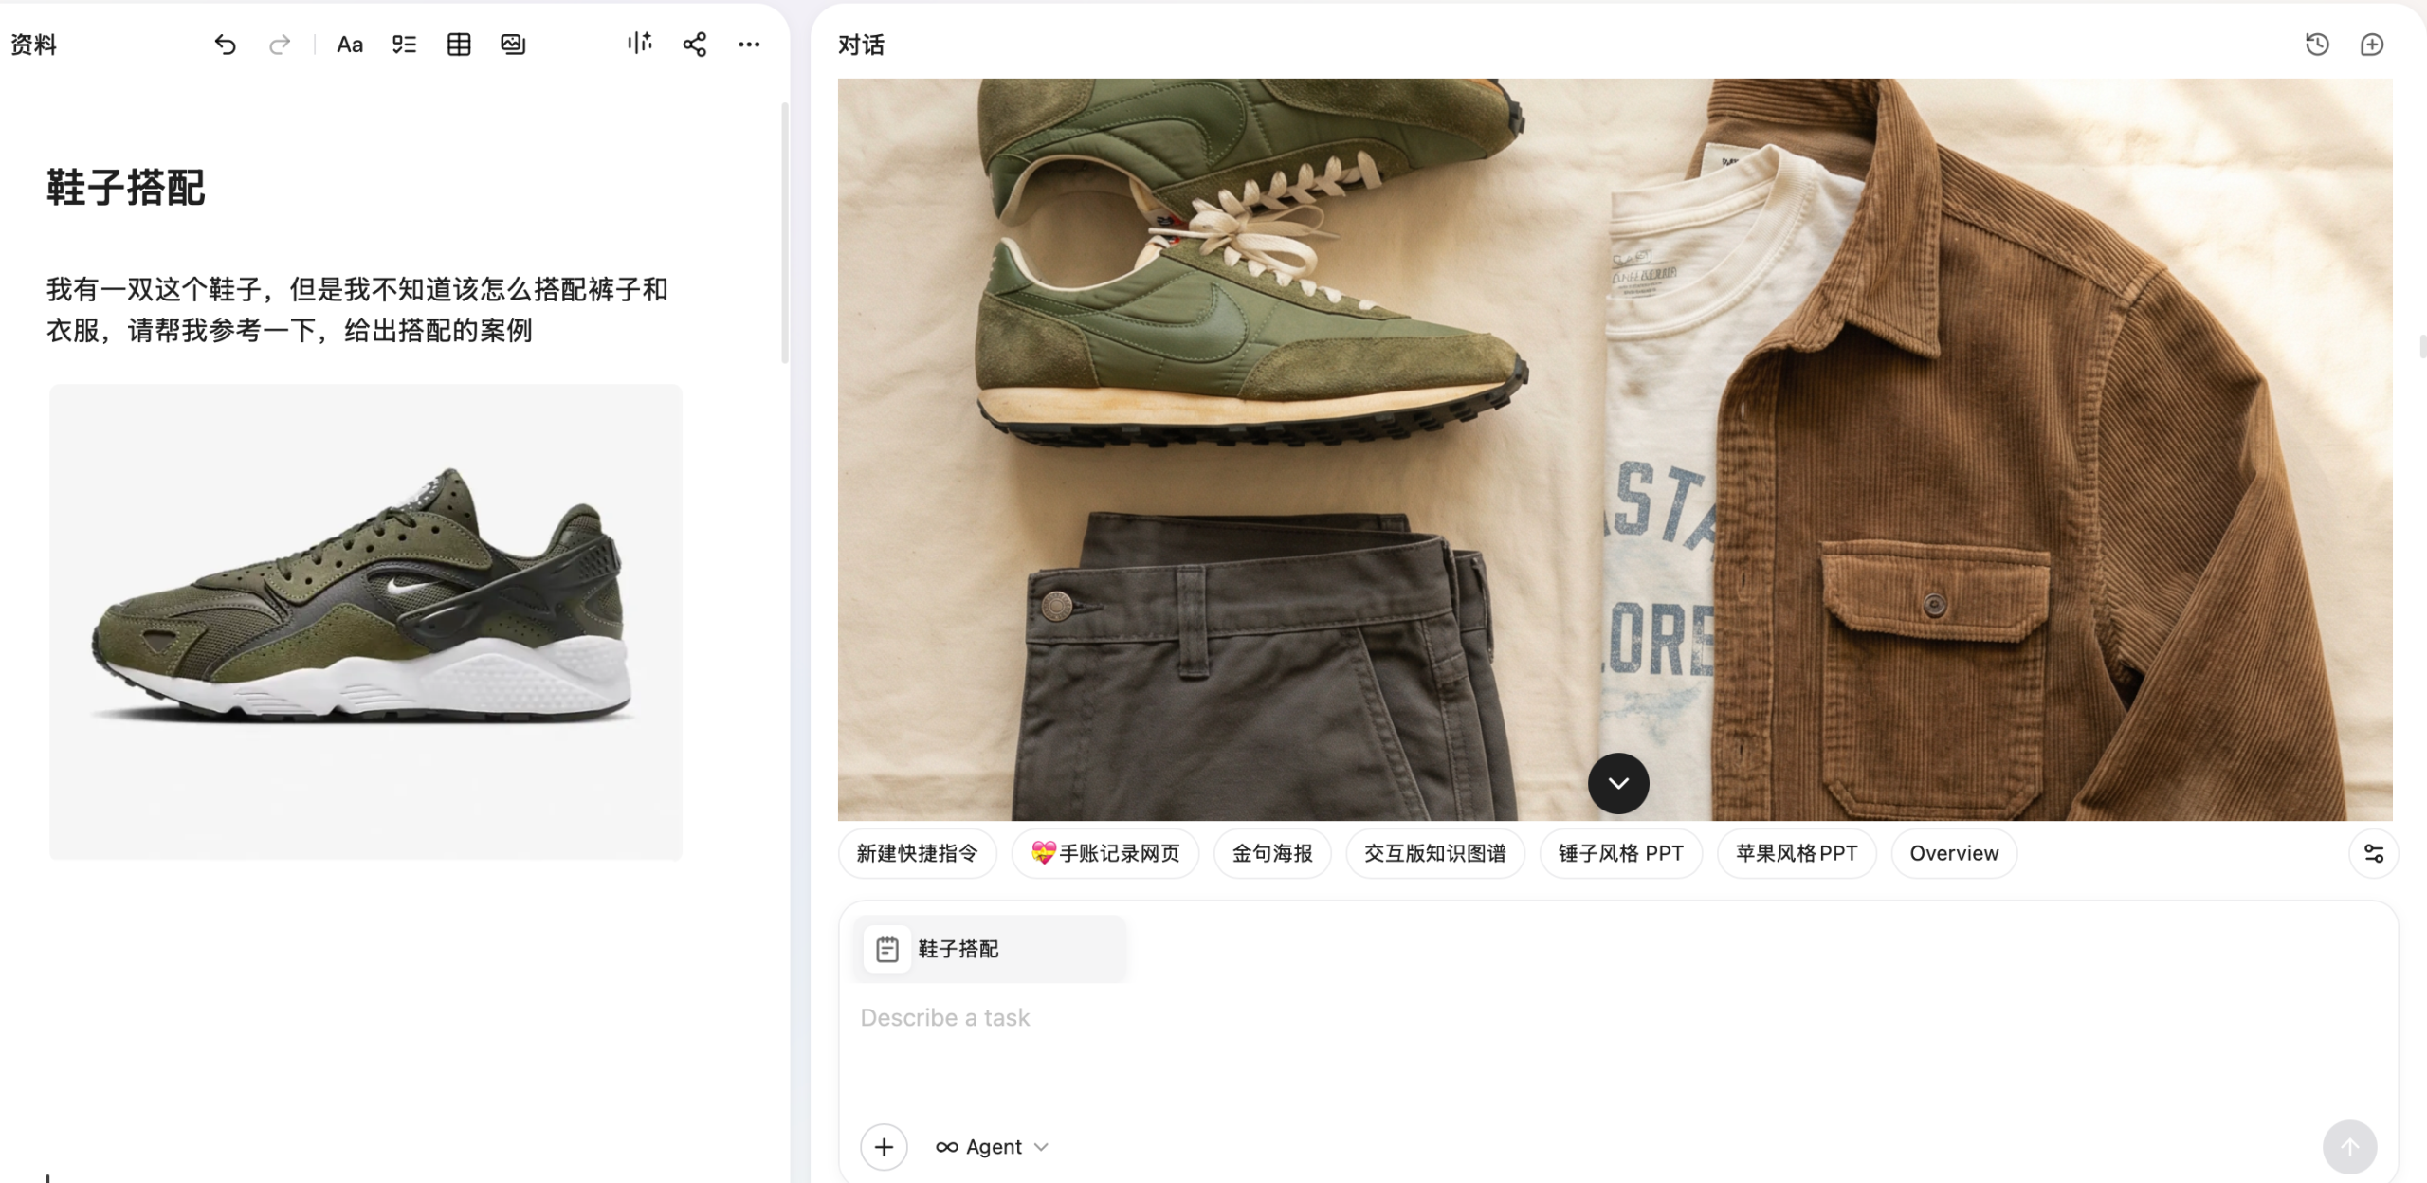Image resolution: width=2427 pixels, height=1183 pixels.
Task: Open shortcut settings sliders icon
Action: [x=2374, y=853]
